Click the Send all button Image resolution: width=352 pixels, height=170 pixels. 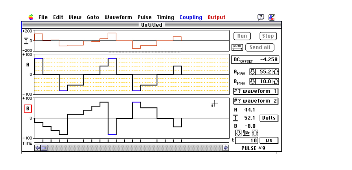point(260,47)
